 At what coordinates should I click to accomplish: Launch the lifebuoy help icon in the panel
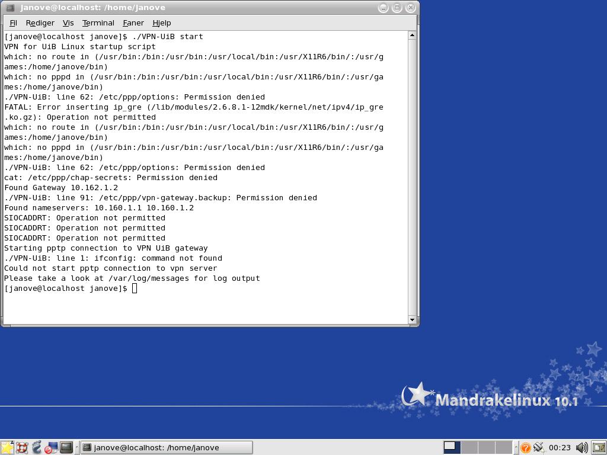coord(22,448)
